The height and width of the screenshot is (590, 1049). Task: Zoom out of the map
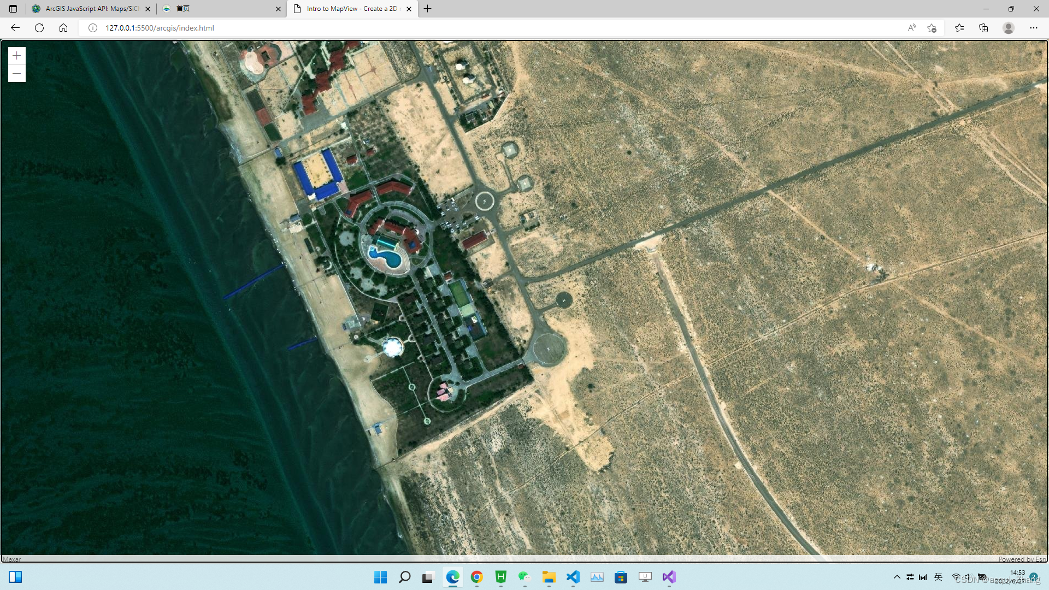pyautogui.click(x=17, y=74)
